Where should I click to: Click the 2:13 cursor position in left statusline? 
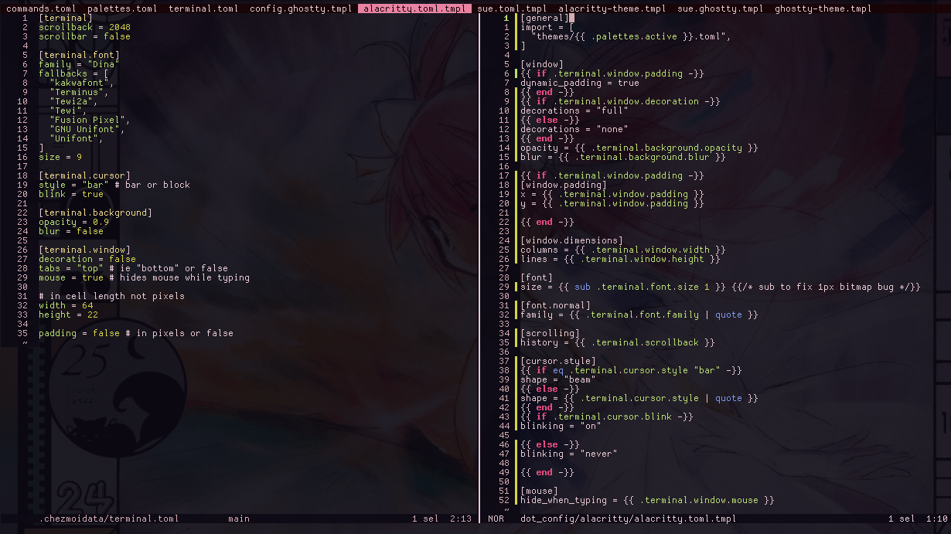point(461,519)
